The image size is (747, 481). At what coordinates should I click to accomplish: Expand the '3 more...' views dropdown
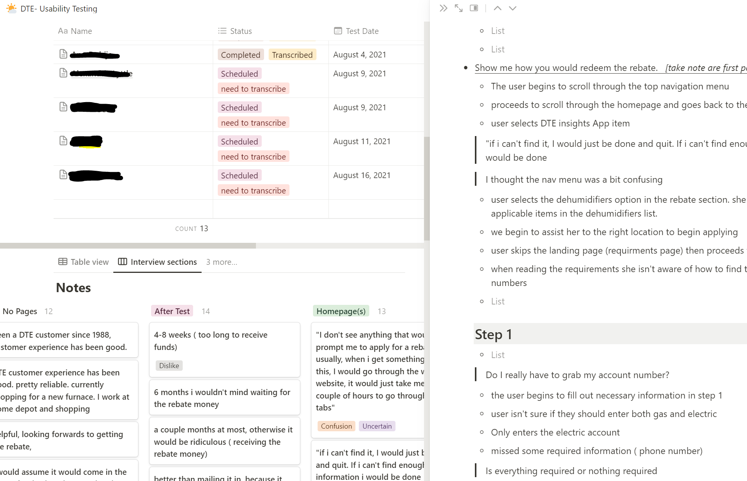coord(222,262)
